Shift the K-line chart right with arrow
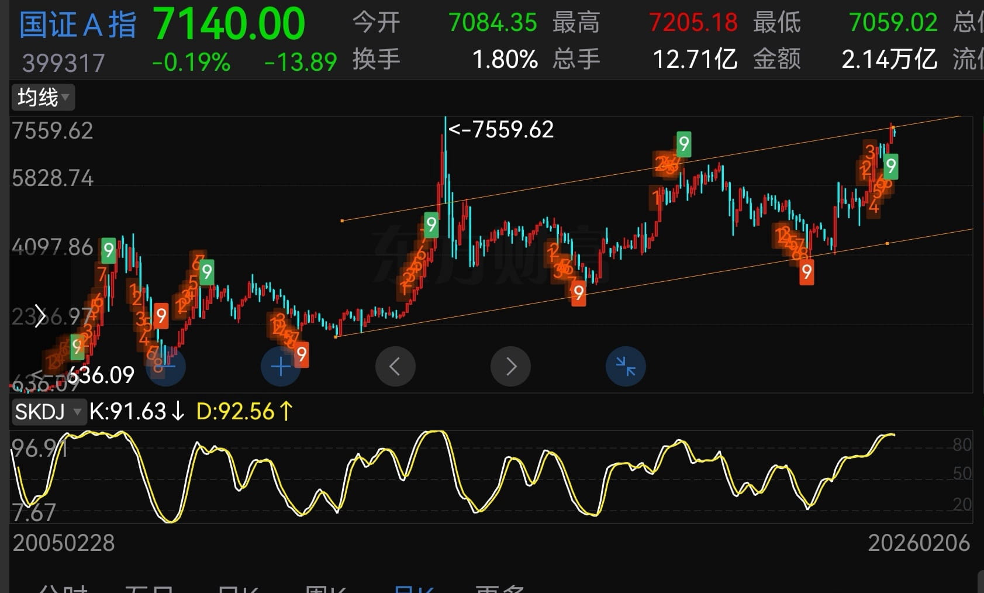984x593 pixels. pos(510,367)
